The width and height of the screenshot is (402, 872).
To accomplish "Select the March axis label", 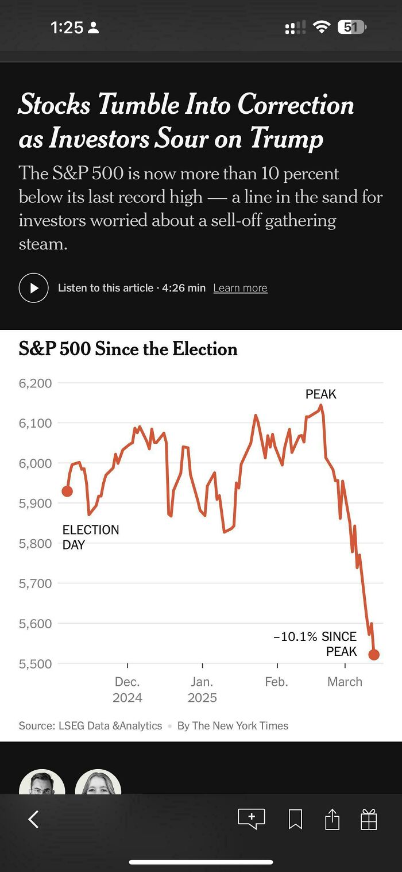I will pos(345,682).
